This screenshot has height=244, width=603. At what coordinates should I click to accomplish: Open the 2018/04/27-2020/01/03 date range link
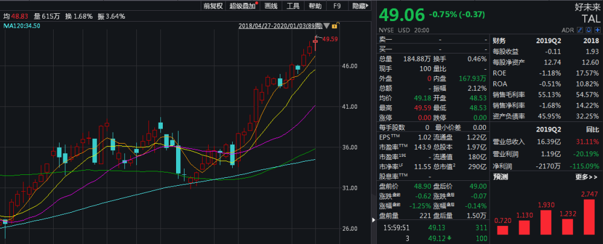(280, 26)
